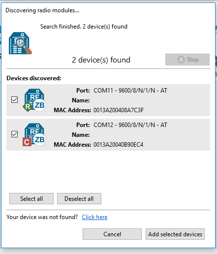Click the ZB badge on COM12 device
217x254 pixels.
[39, 140]
